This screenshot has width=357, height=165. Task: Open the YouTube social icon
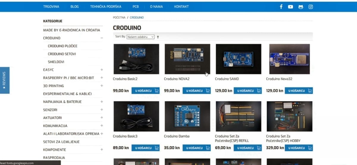click(x=291, y=7)
